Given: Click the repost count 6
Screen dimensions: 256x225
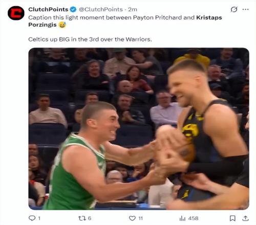Looking at the screenshot, I should pos(90,218).
